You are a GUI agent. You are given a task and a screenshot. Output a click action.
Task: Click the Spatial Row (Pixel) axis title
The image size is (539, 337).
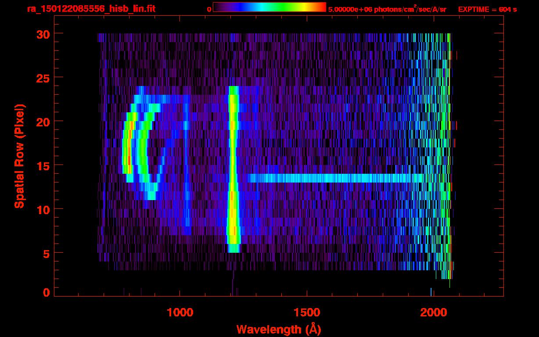19,156
